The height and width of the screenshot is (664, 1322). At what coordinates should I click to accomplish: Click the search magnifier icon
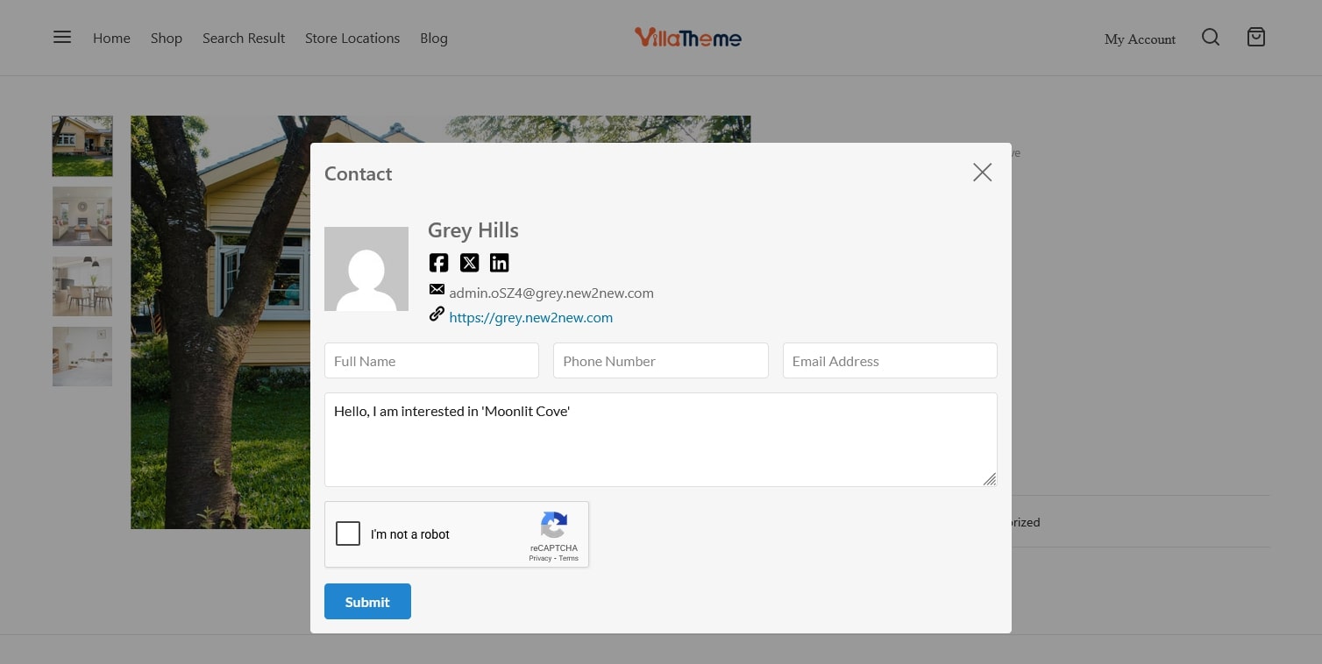coord(1210,37)
